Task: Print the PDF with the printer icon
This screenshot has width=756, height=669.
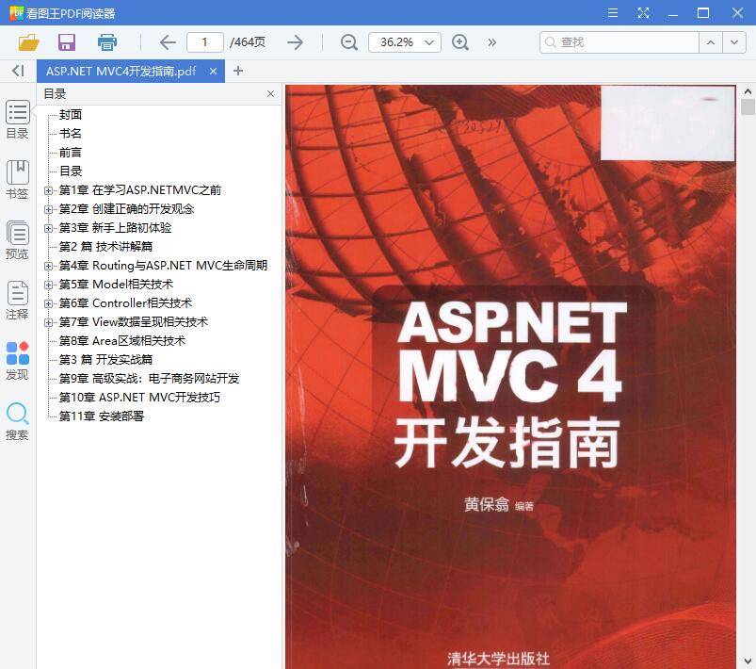Action: [107, 42]
